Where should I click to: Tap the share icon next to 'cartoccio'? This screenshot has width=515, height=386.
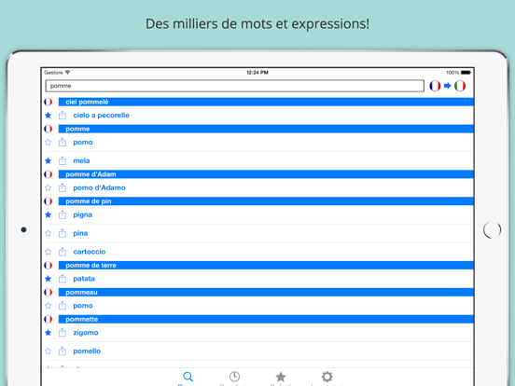click(x=63, y=252)
